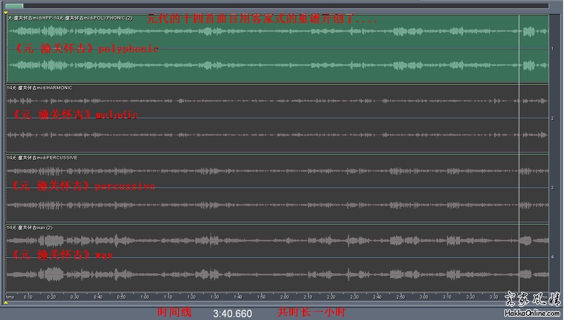Click the 3:40.660 time display

tap(232, 313)
